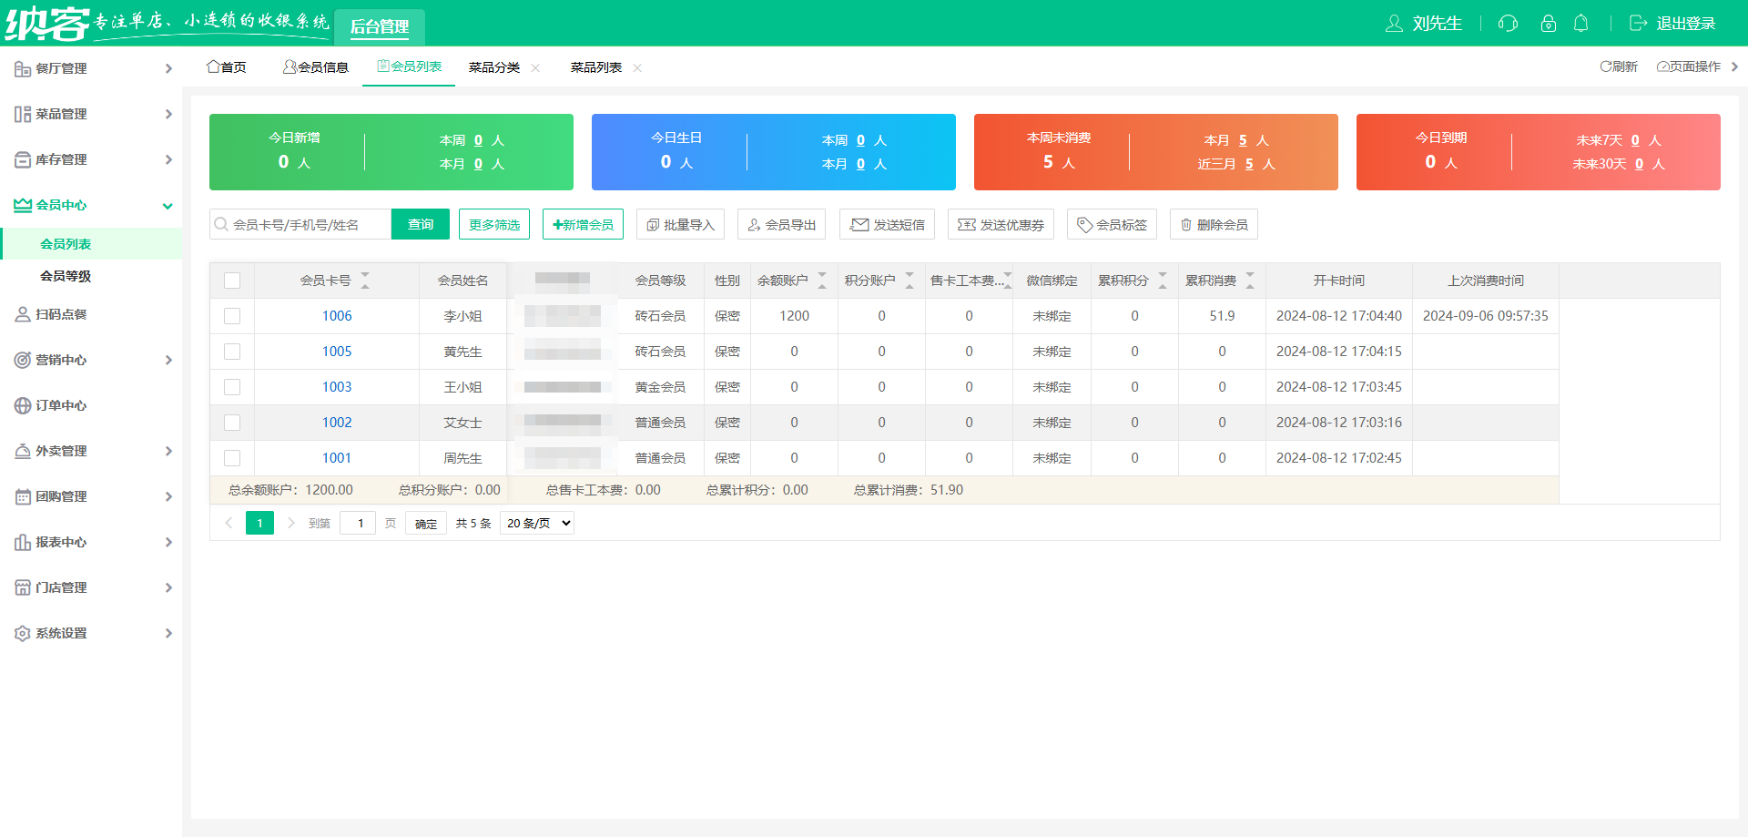
Task: Open member card 1006 details link
Action: tap(337, 316)
